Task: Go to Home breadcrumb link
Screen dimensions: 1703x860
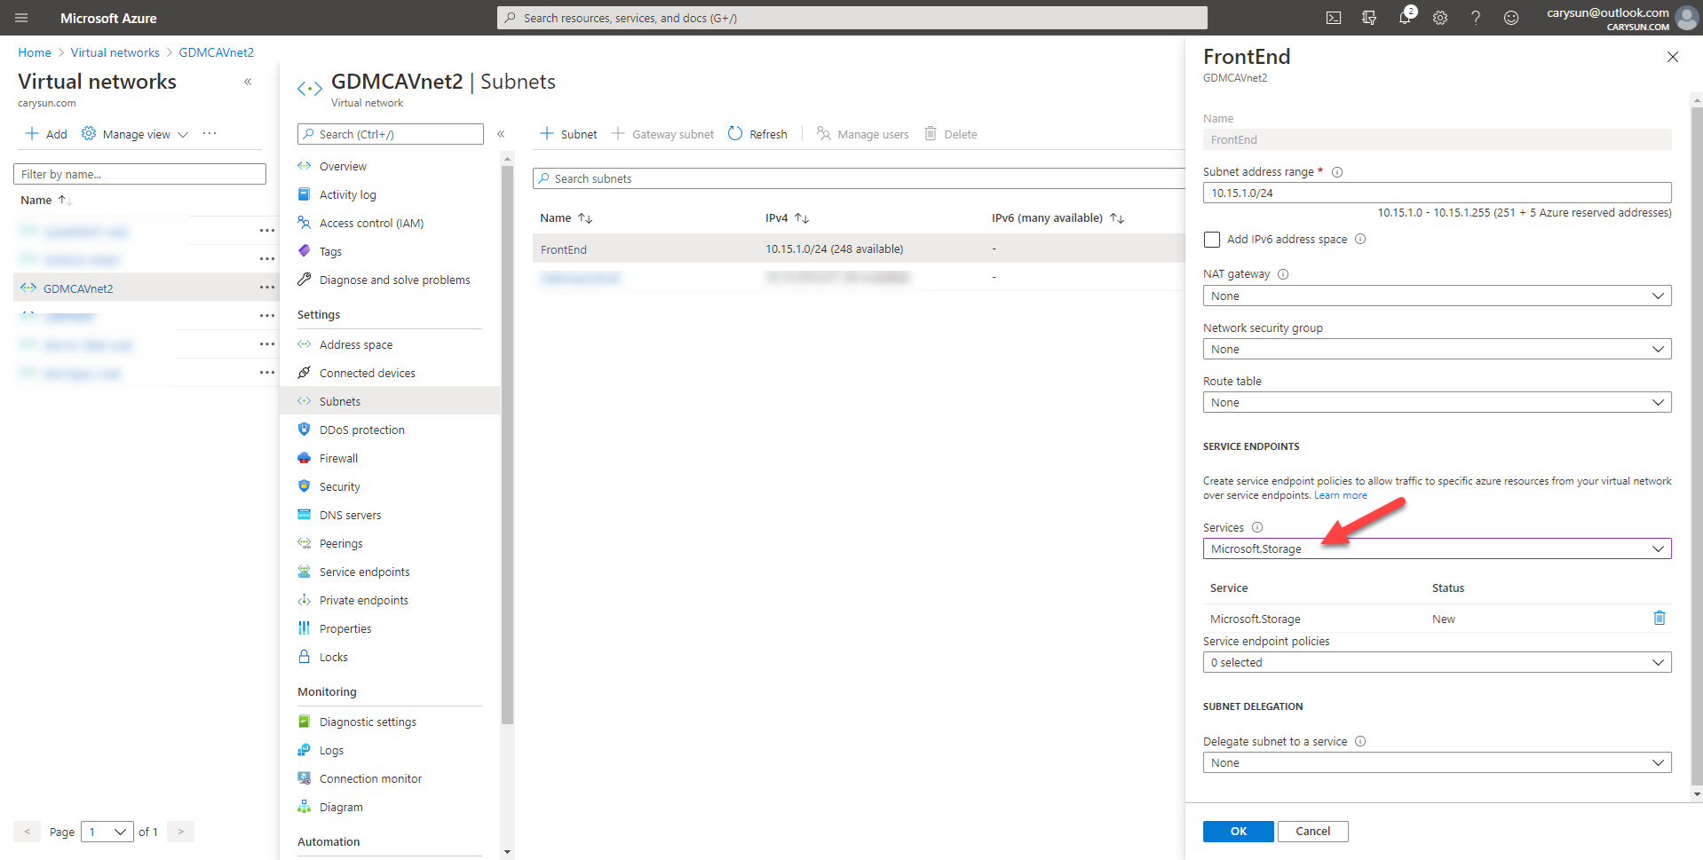Action: (x=35, y=52)
